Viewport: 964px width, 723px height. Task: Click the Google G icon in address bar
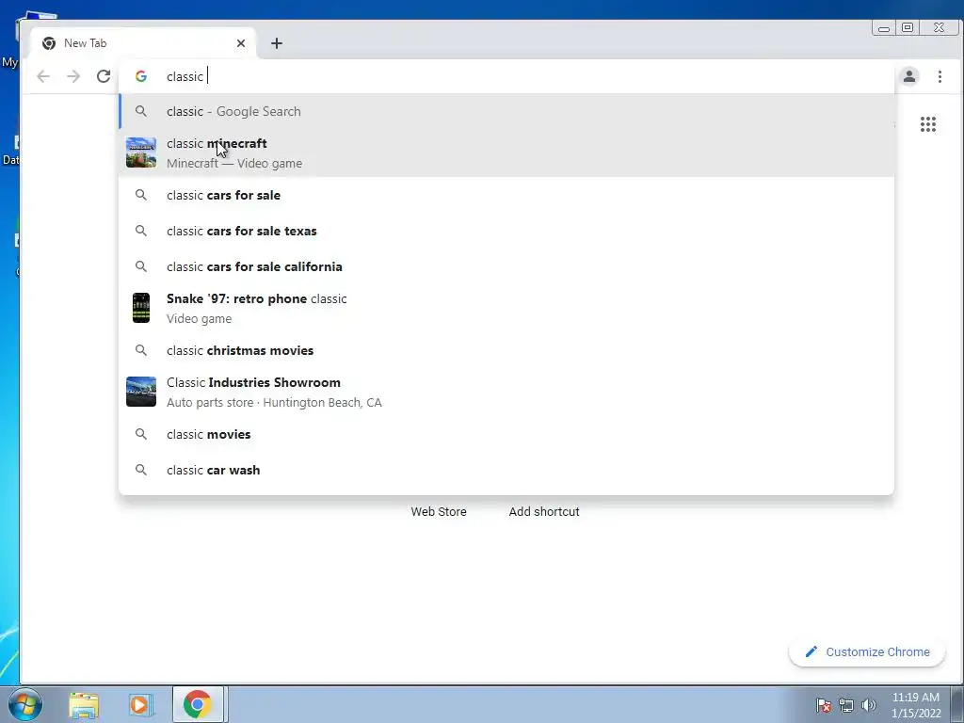click(x=141, y=76)
